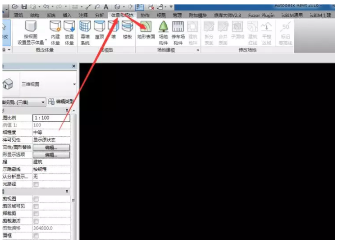This screenshot has height=243, width=338.
Task: Open the Undo history dropdown arrow
Action: [53, 7]
